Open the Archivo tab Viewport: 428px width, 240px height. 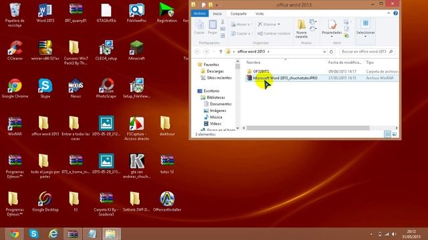[199, 13]
